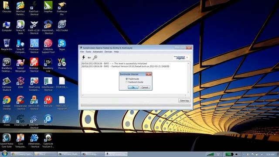Switch to Ultra Z folder taskbar button
This screenshot has height=157, width=279.
45,154
